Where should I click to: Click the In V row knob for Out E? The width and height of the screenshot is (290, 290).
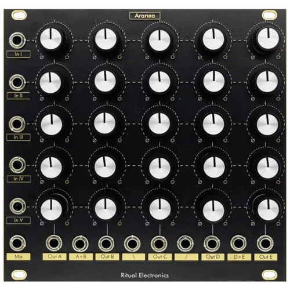(x=268, y=210)
